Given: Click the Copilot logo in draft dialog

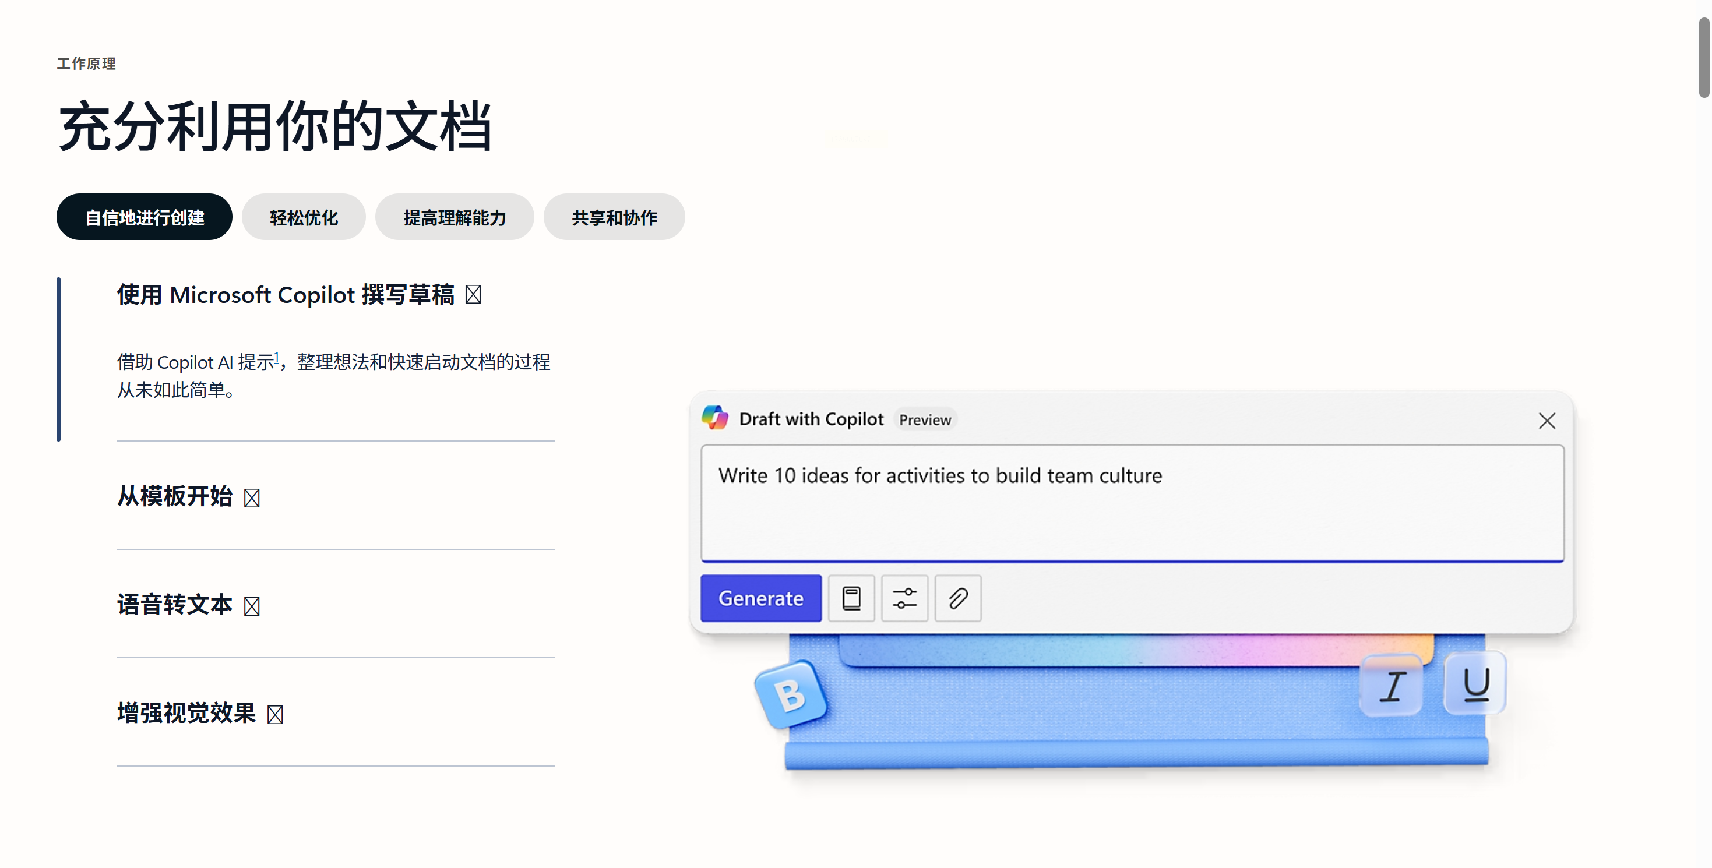Looking at the screenshot, I should (x=715, y=418).
